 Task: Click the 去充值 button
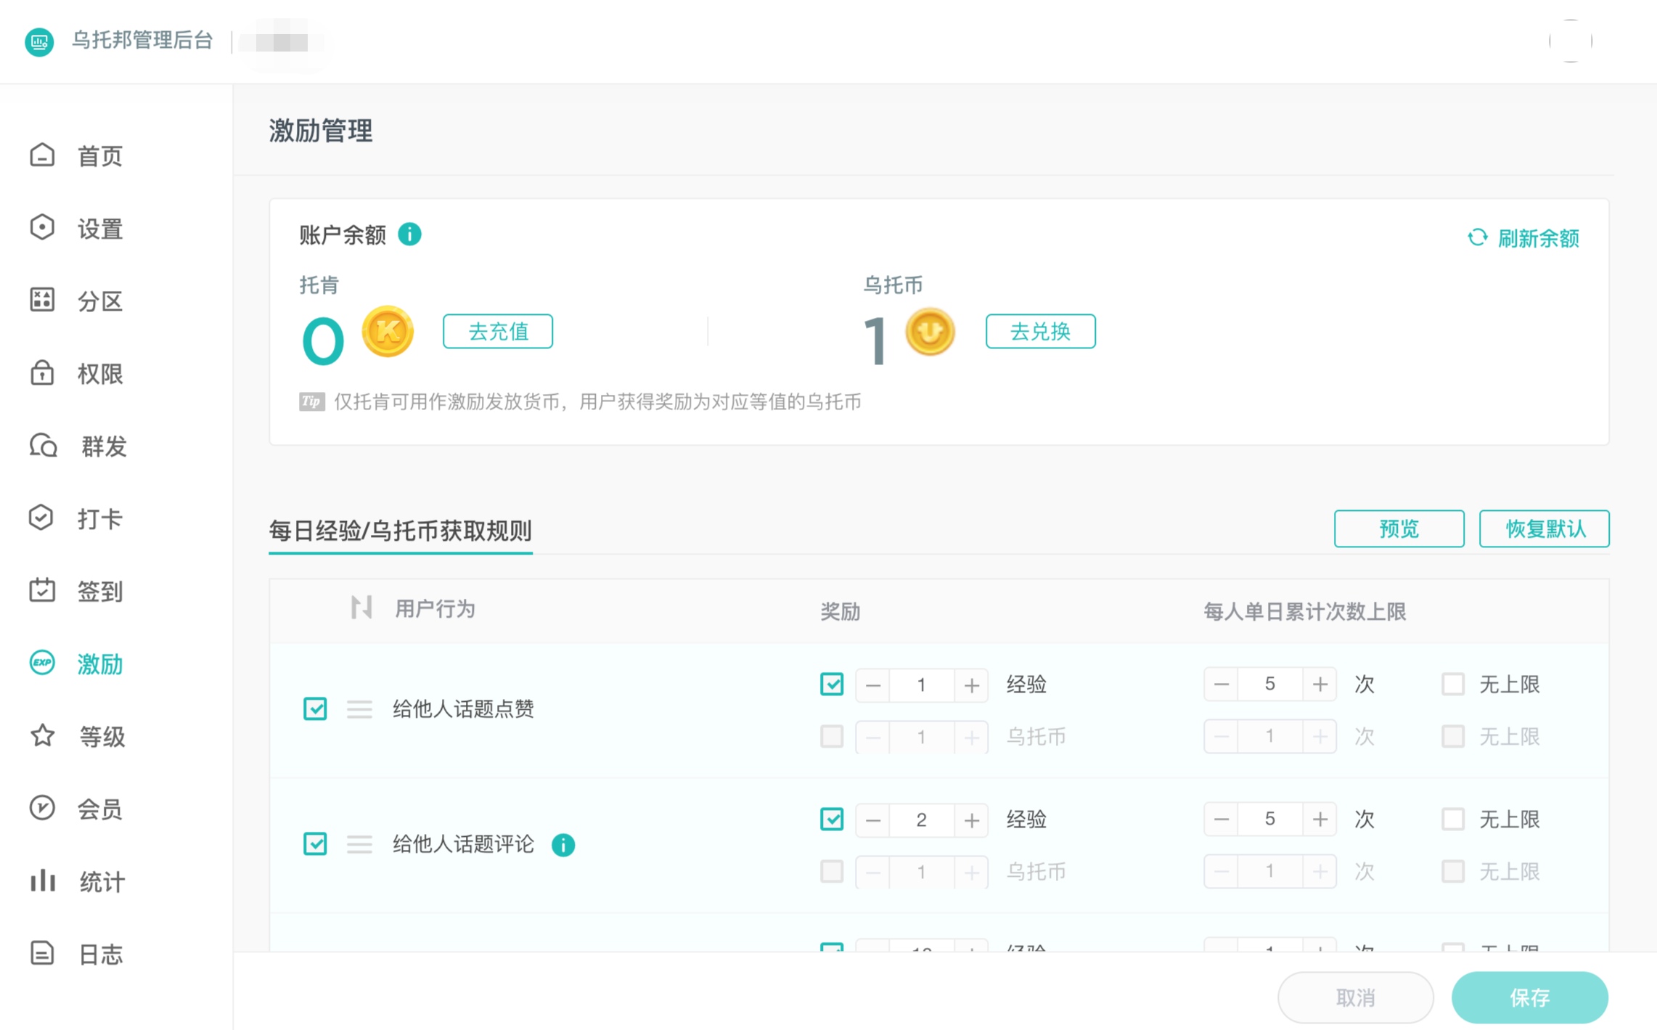pyautogui.click(x=498, y=332)
